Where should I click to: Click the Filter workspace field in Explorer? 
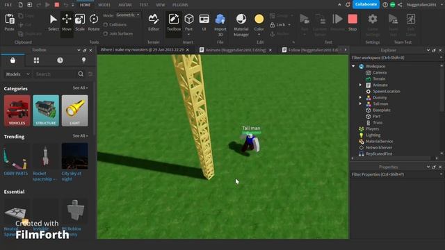point(396,58)
